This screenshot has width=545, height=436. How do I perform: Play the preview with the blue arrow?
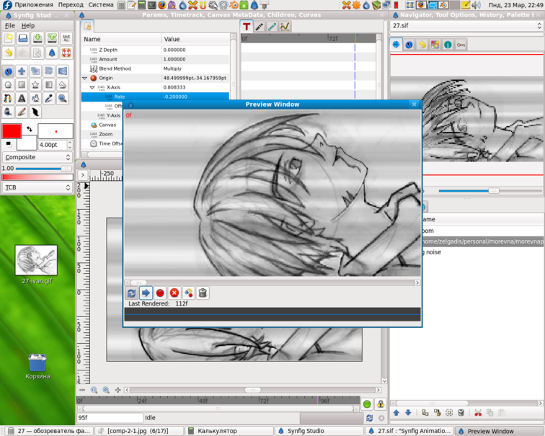146,293
